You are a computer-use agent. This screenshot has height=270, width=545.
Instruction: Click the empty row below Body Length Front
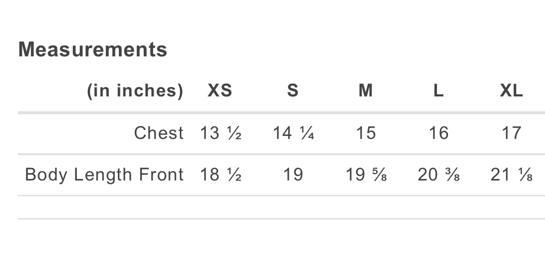pos(281,207)
